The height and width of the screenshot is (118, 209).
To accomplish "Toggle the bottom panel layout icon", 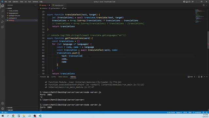I will click(187, 2).
